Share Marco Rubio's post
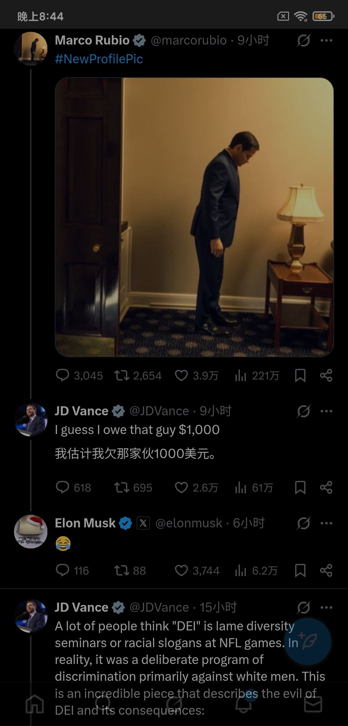The image size is (348, 726). [326, 376]
